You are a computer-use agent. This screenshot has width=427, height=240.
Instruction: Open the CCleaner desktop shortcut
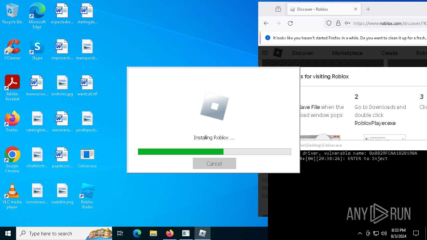[x=12, y=50]
